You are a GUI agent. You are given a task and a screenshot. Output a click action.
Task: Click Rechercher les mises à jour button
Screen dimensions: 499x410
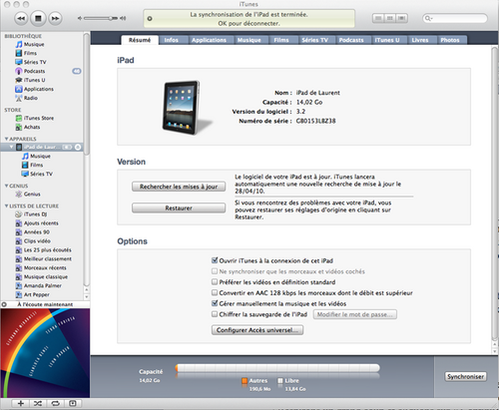click(179, 187)
